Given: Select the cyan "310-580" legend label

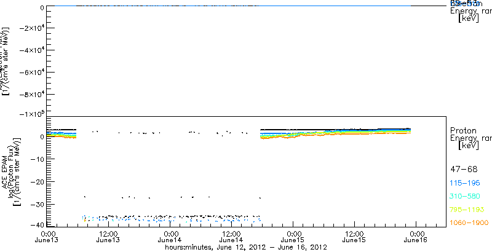Looking at the screenshot, I should tap(465, 197).
